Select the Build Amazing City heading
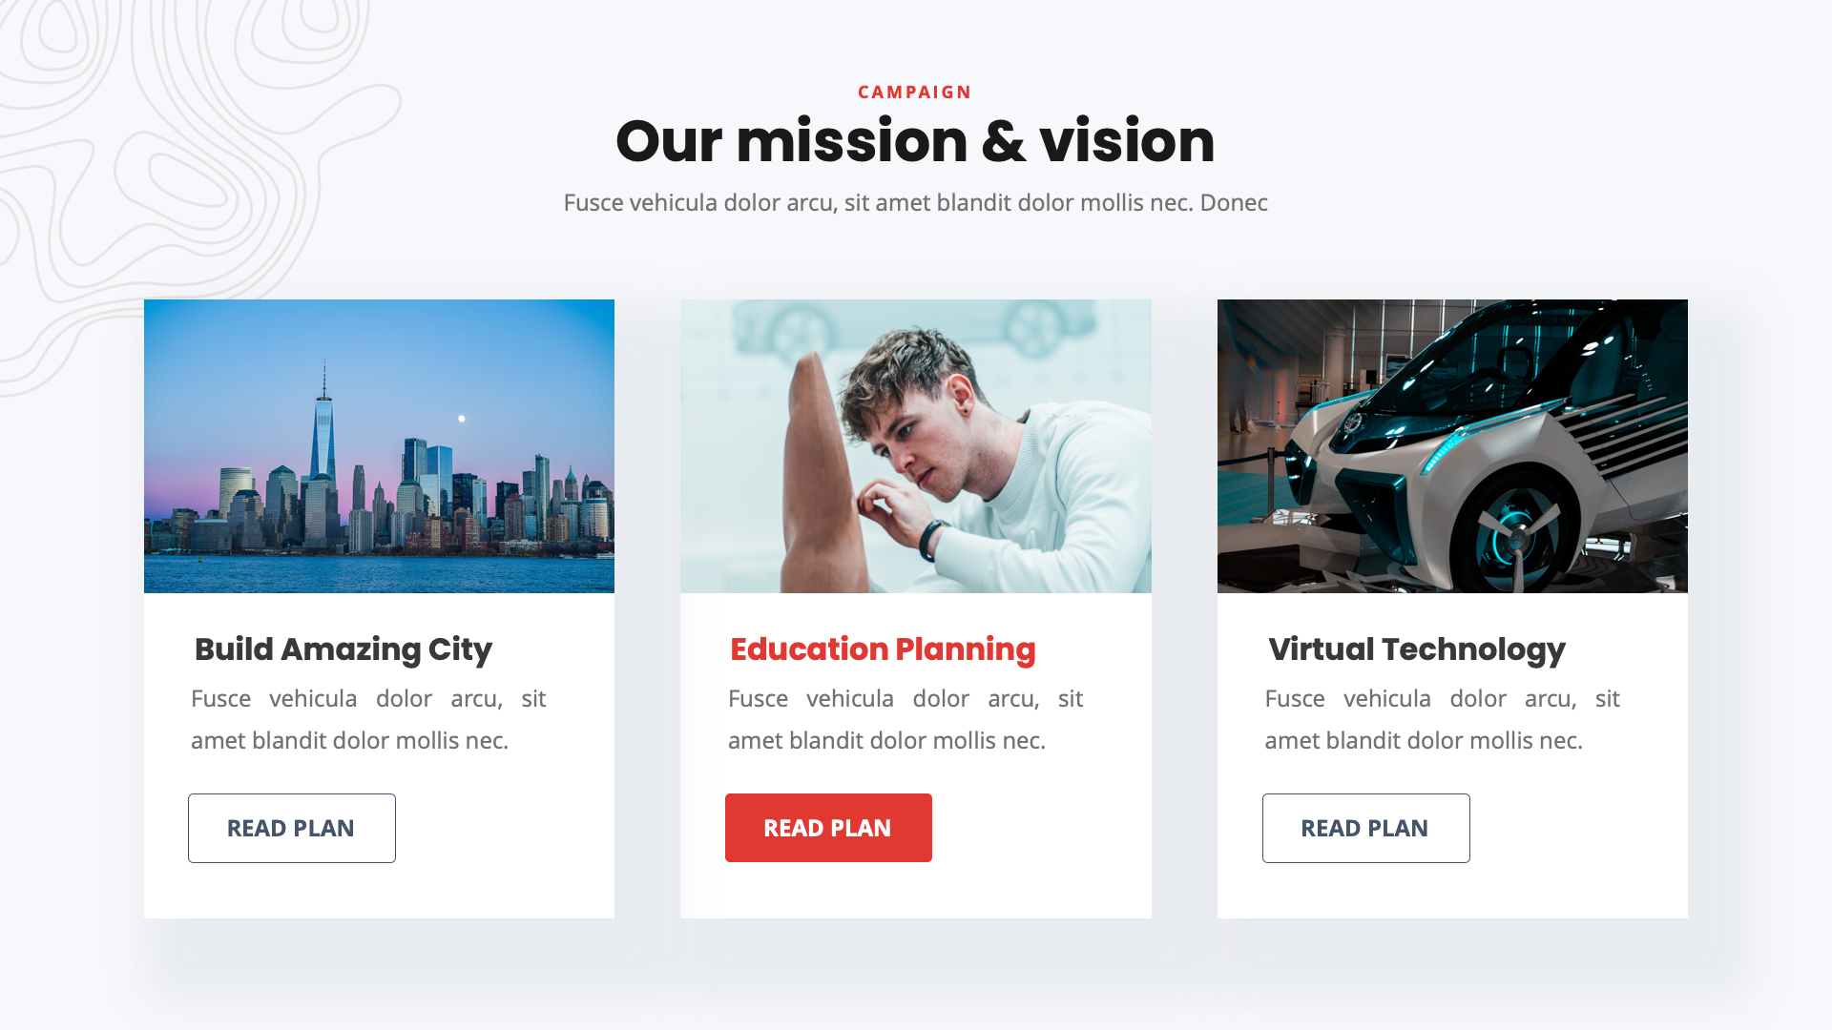 click(343, 649)
